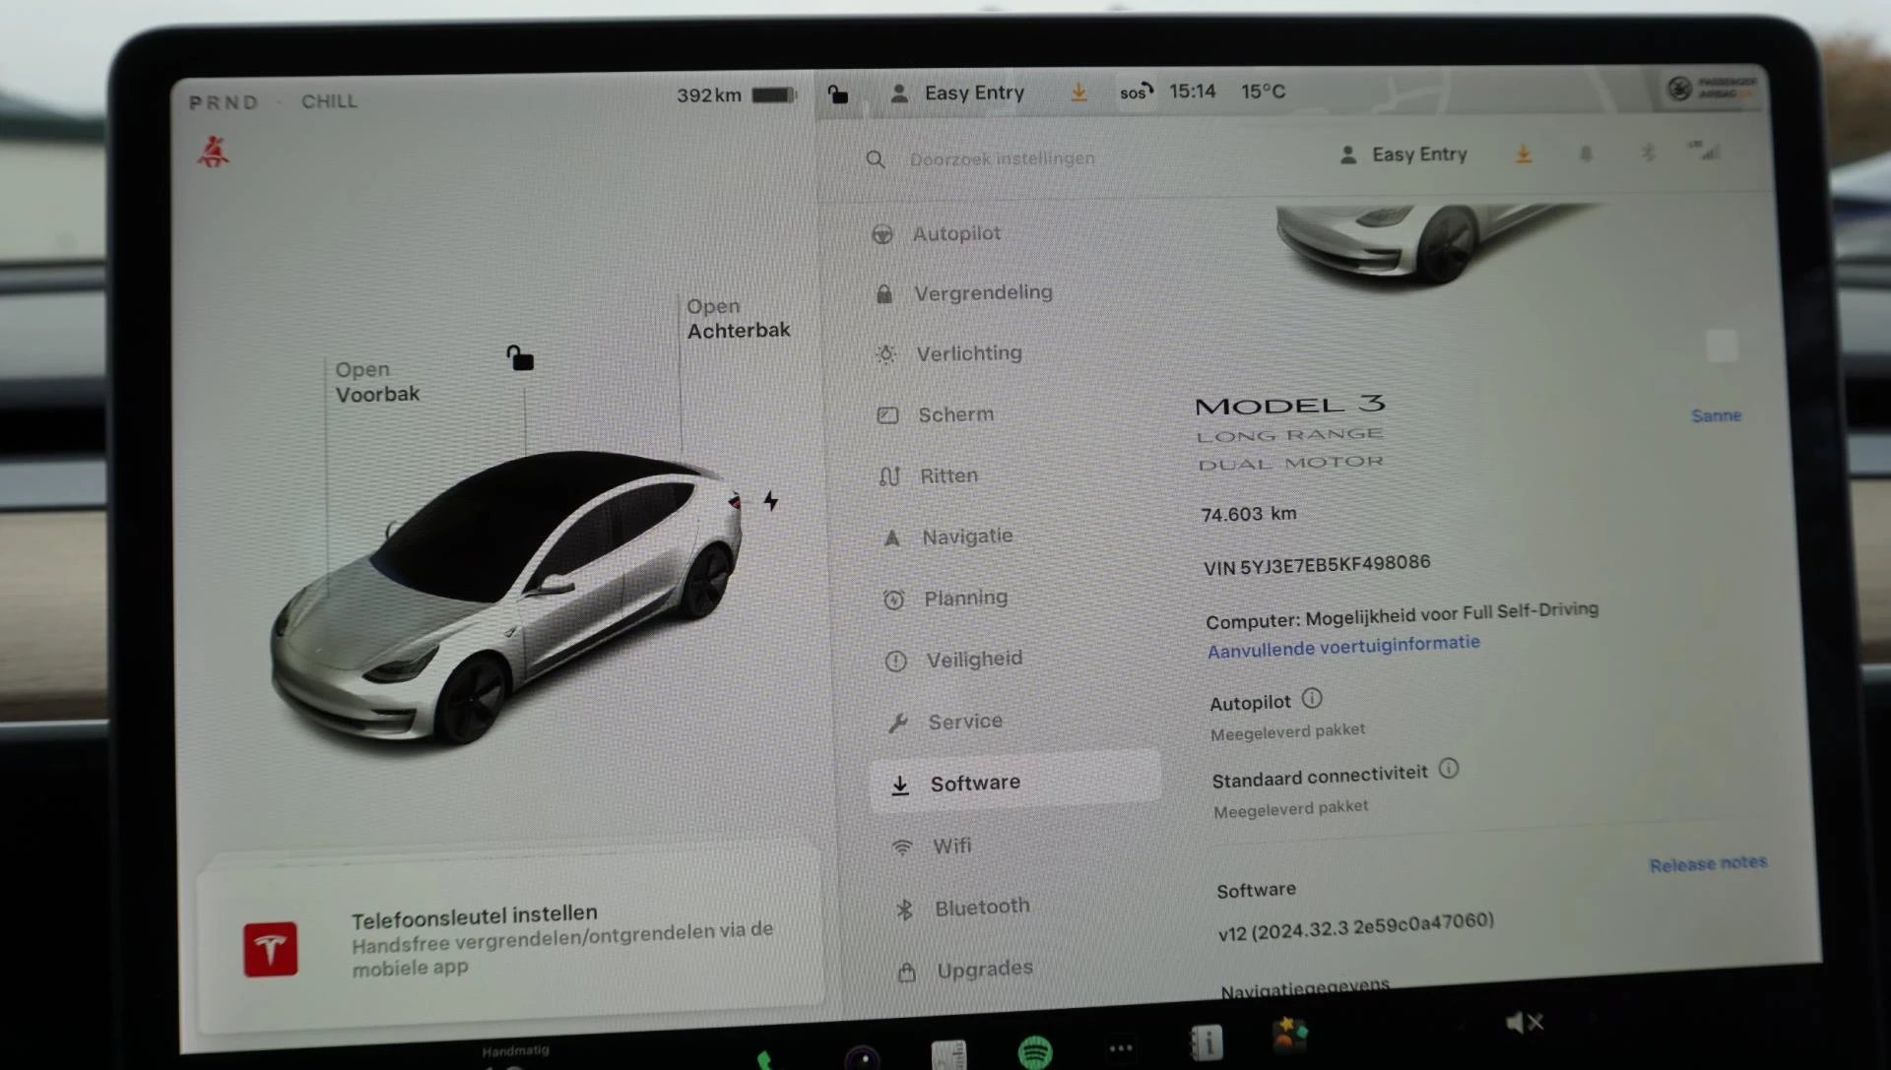Screen dimensions: 1891x1070
Task: View Release notes for v12 software
Action: [x=1708, y=859]
